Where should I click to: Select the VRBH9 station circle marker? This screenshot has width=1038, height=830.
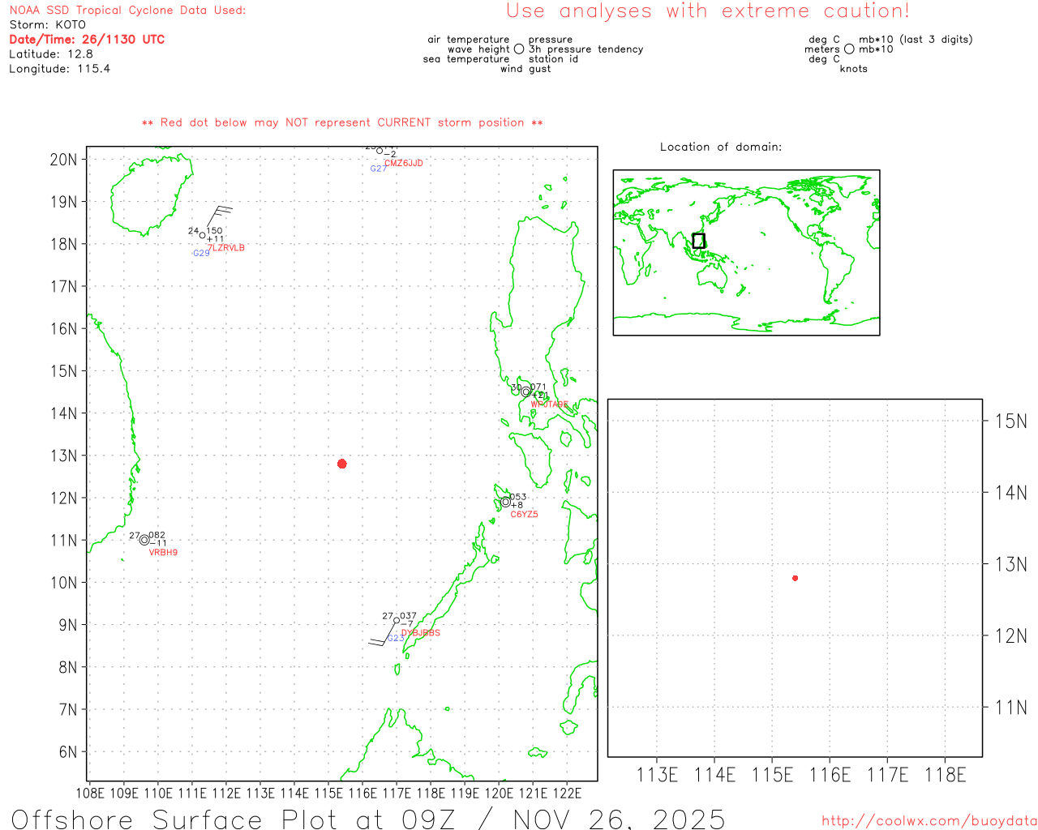[144, 540]
